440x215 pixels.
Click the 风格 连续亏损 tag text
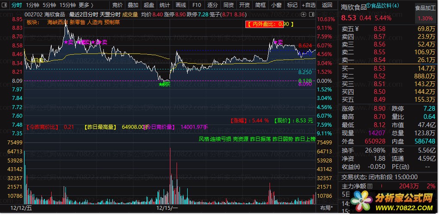coord(215,139)
